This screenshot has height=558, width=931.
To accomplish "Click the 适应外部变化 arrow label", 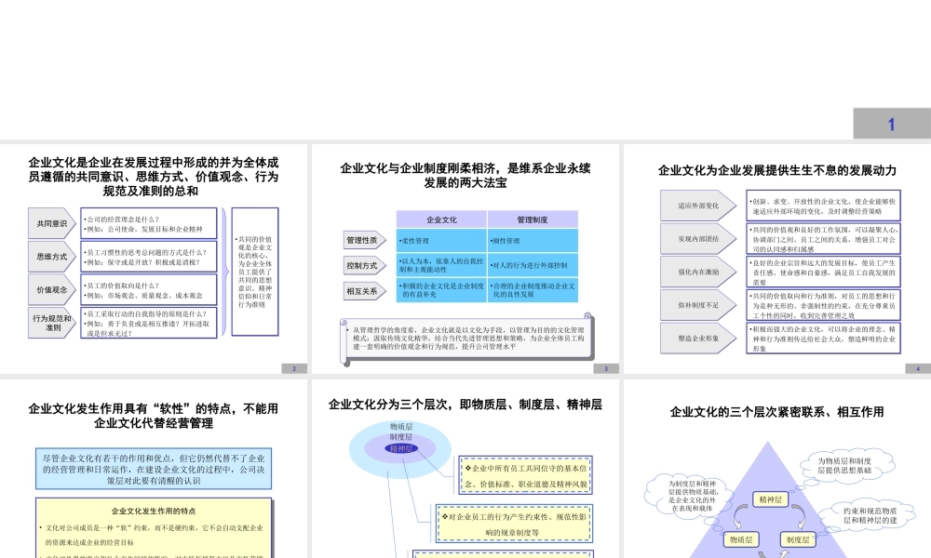I will tap(698, 206).
